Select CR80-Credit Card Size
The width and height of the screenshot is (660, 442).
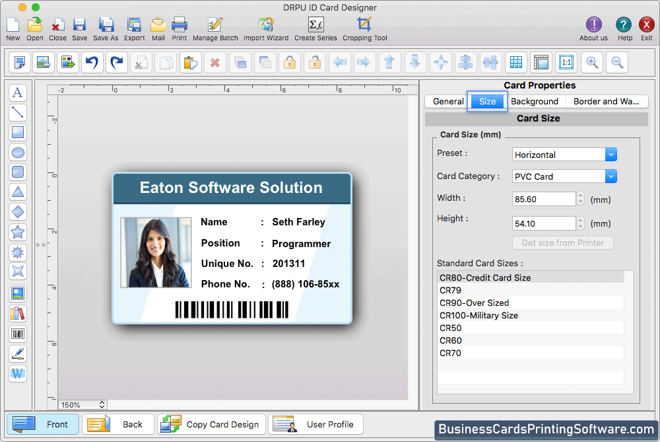tap(531, 277)
